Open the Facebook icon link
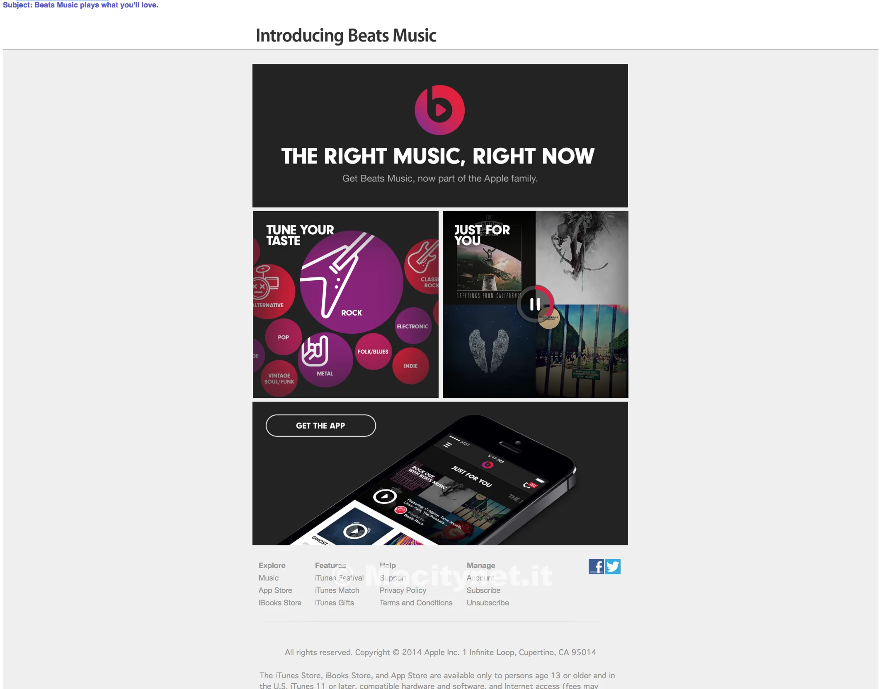 (596, 566)
